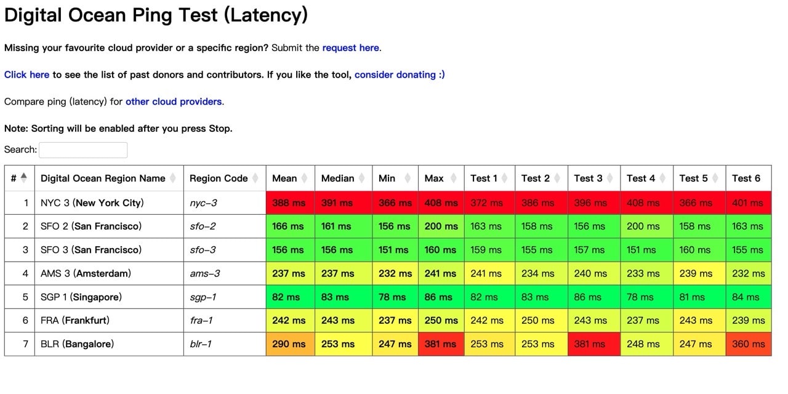Click Frankfurt's 239 ms Test 6 cell

749,320
